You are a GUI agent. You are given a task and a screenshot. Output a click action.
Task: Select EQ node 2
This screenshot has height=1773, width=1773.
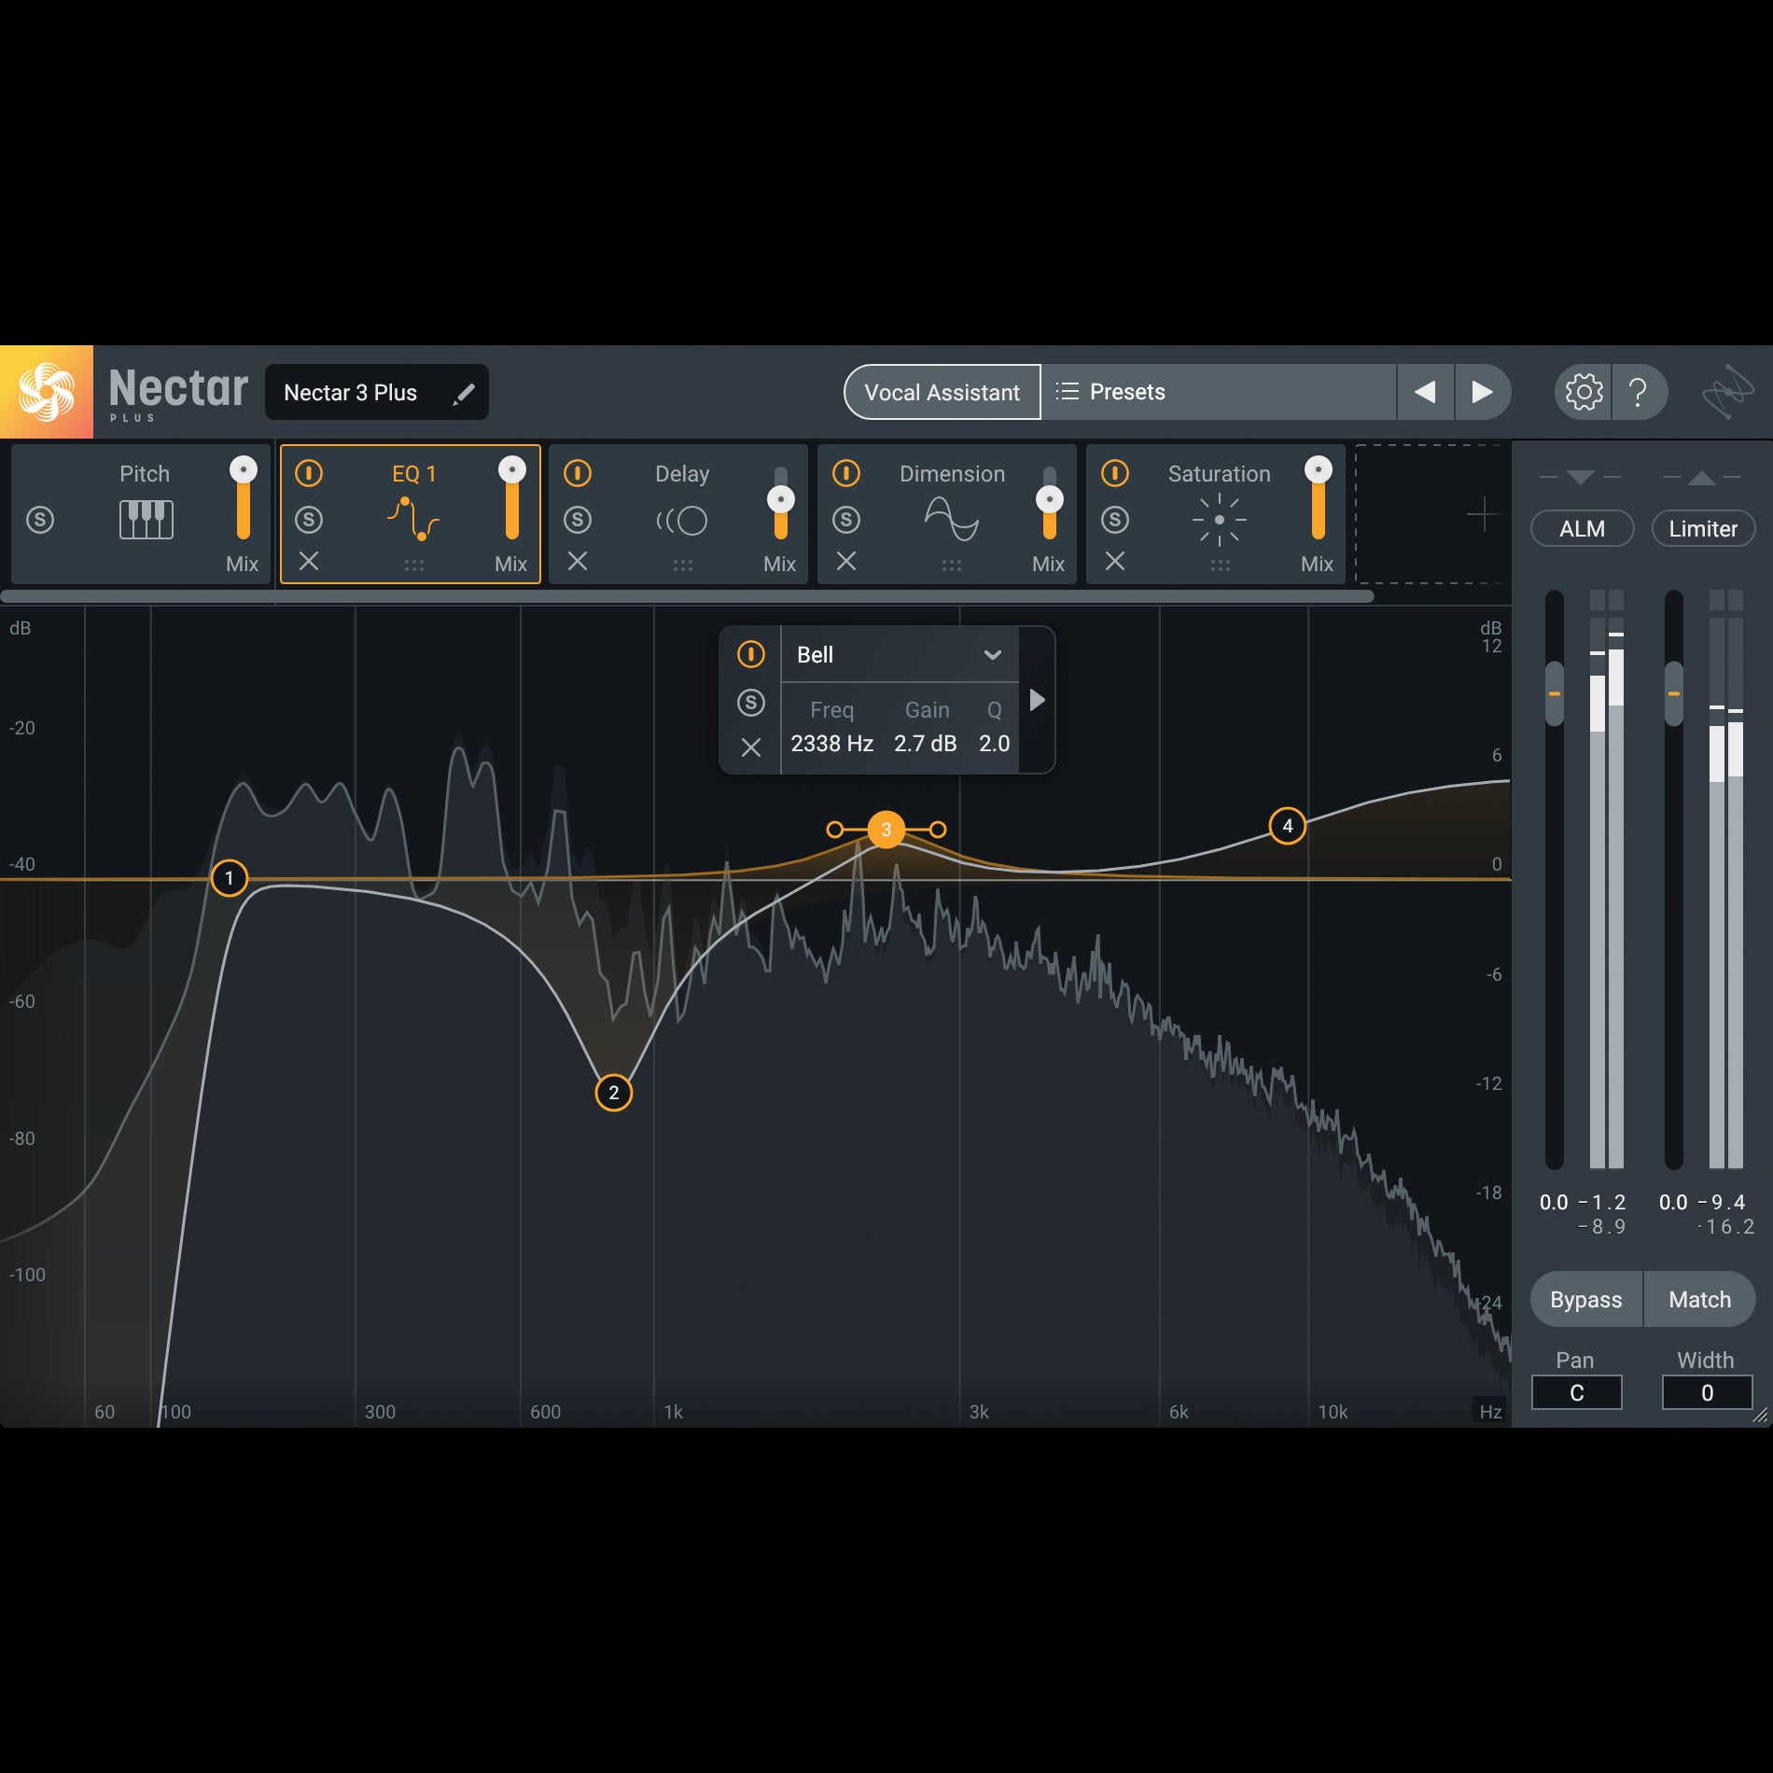point(614,1093)
